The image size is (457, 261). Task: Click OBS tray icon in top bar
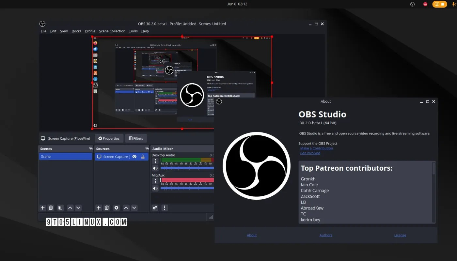(x=413, y=4)
